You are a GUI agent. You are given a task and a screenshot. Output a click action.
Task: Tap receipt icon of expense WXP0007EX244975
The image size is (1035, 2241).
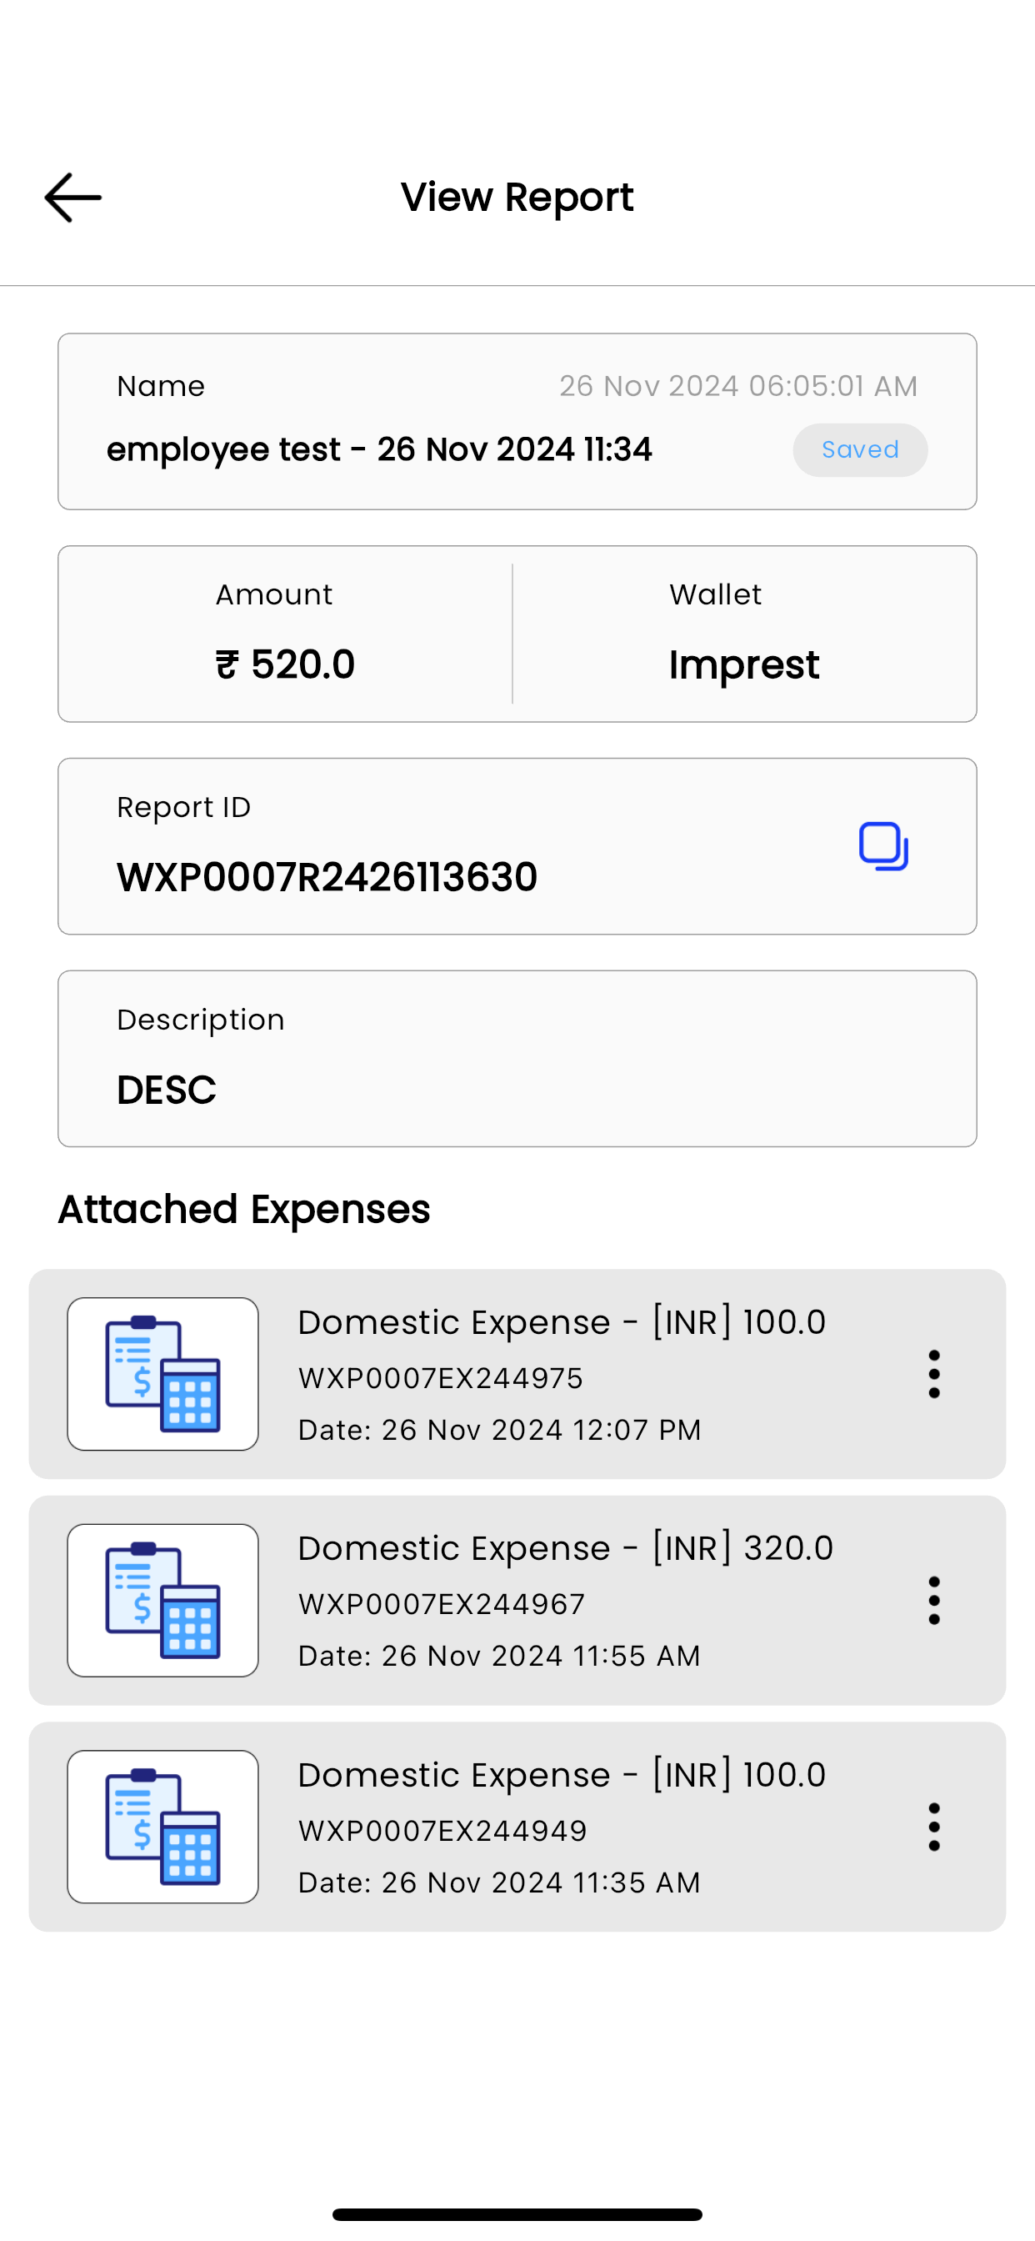(162, 1374)
